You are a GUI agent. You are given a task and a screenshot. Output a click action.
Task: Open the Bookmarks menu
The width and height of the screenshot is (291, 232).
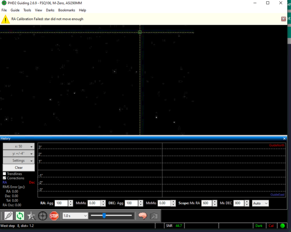(x=67, y=10)
